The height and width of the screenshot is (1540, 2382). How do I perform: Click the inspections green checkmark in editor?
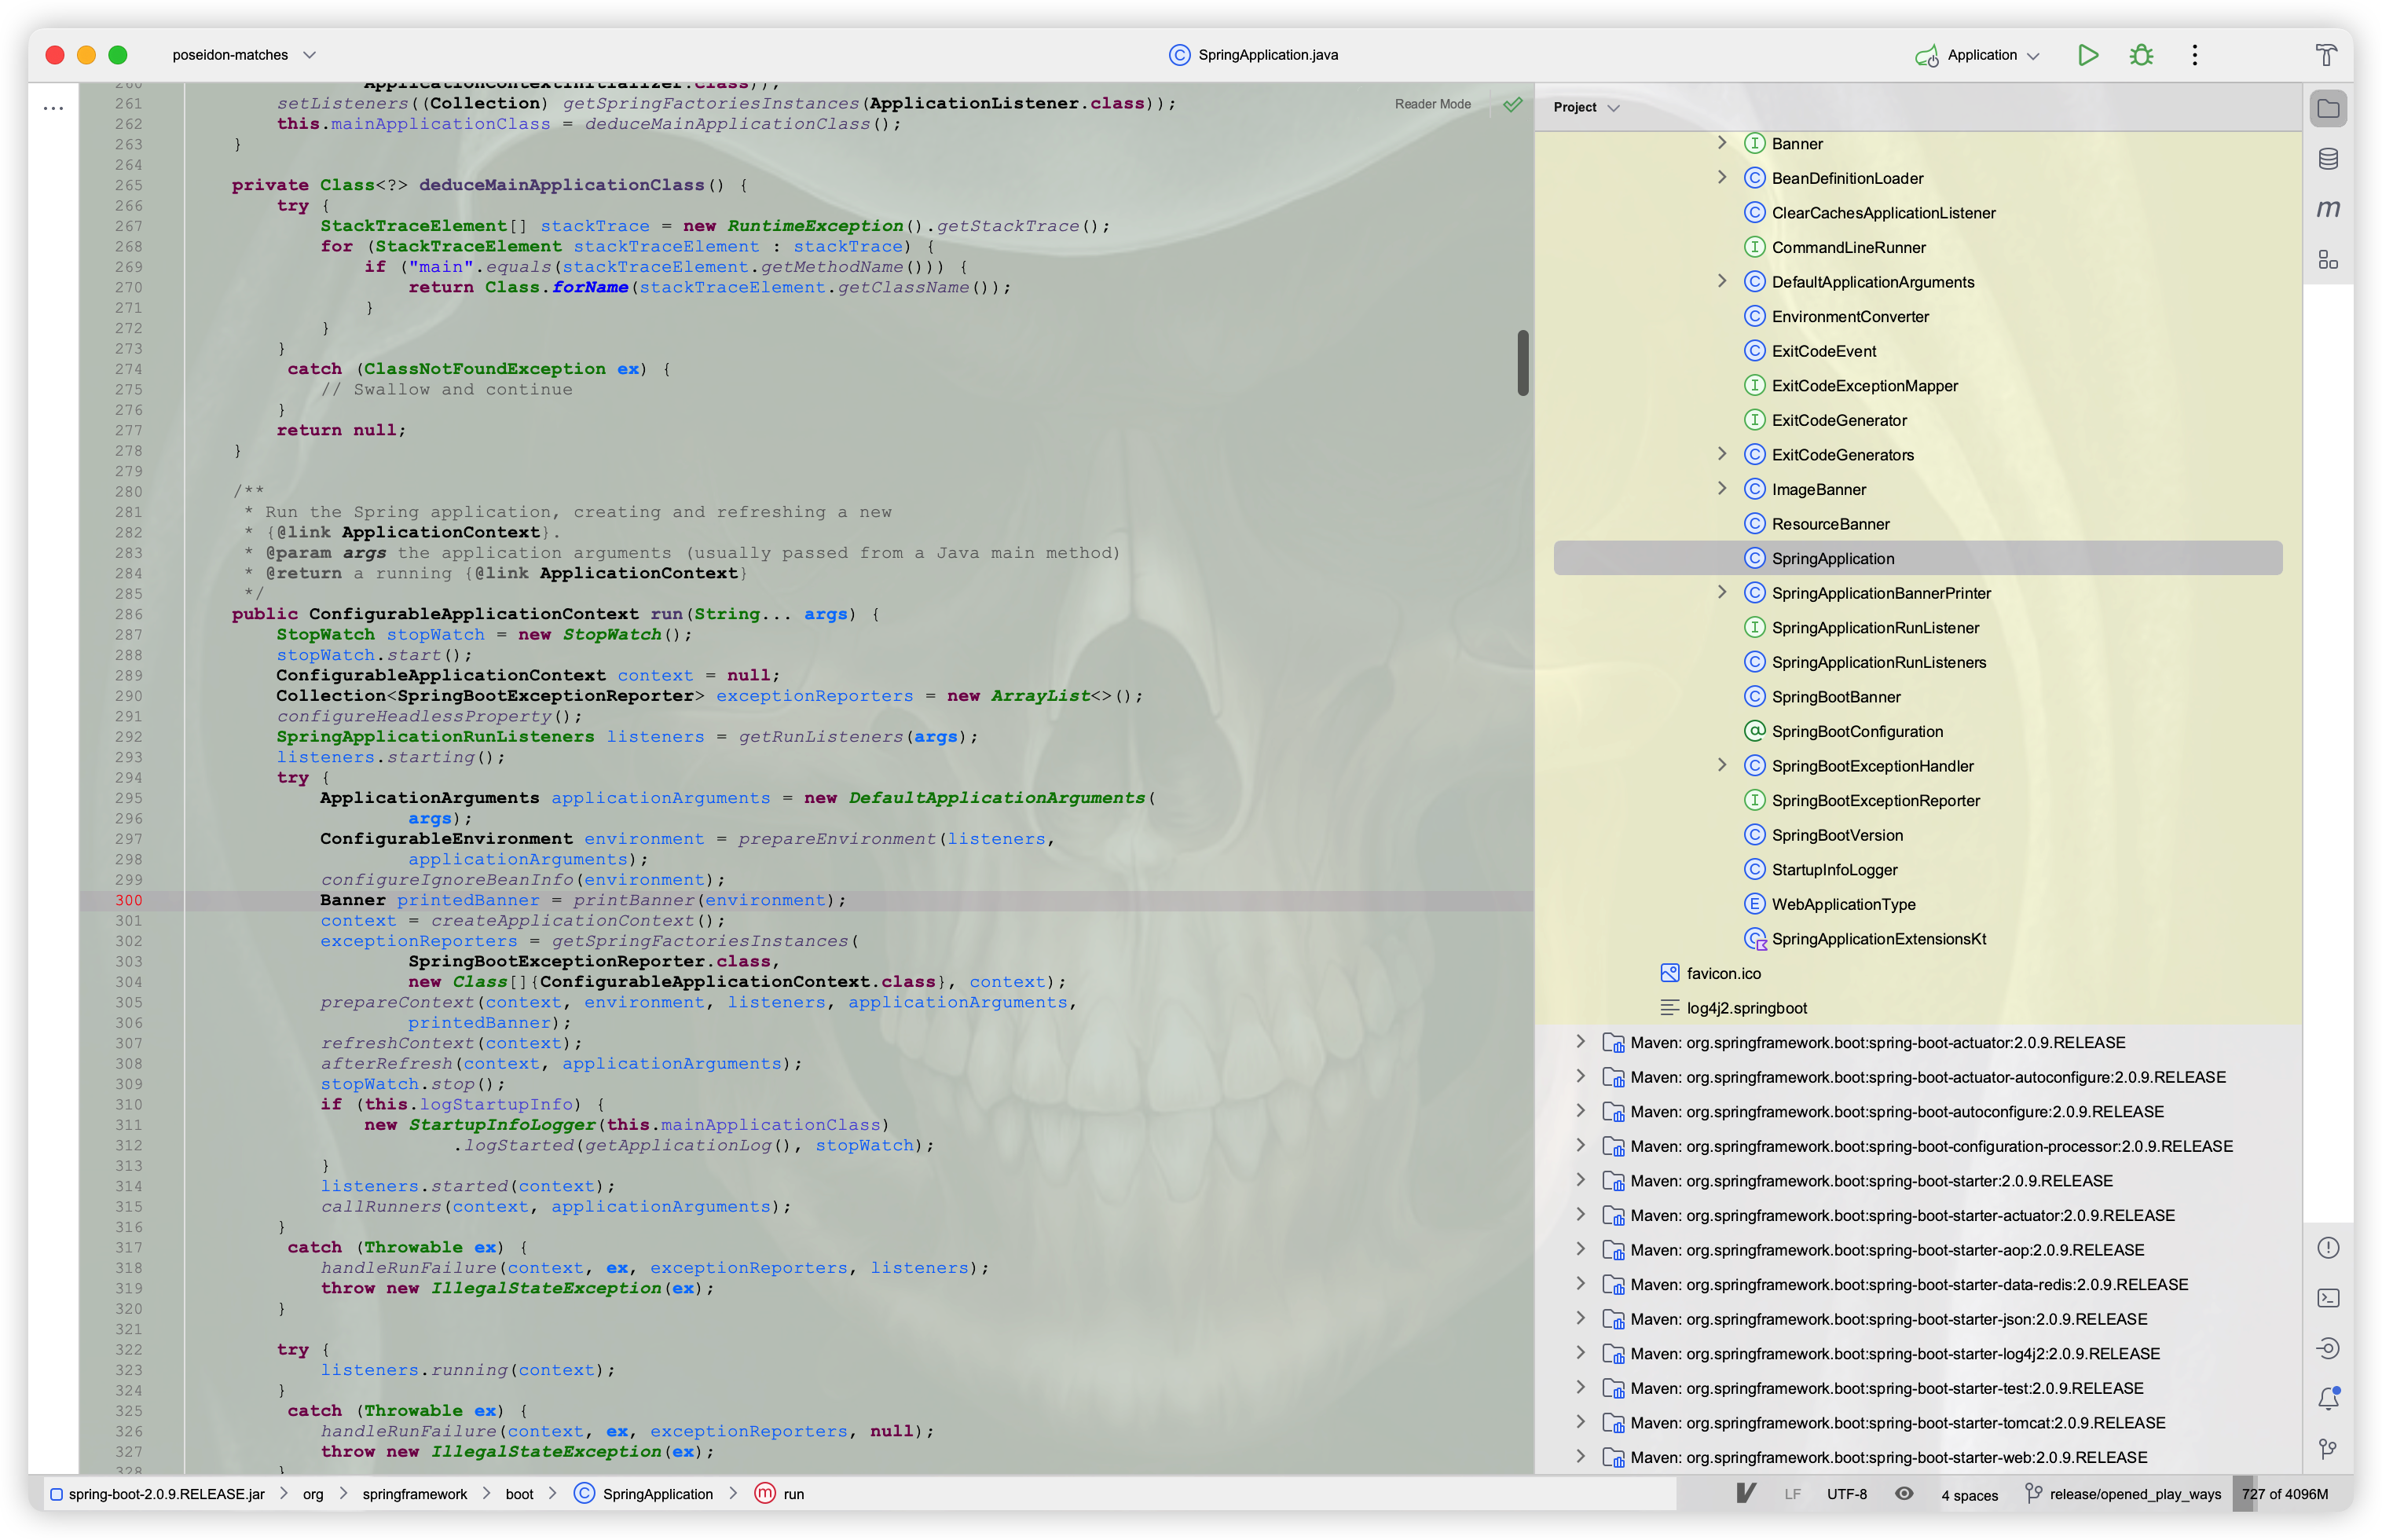tap(1512, 104)
